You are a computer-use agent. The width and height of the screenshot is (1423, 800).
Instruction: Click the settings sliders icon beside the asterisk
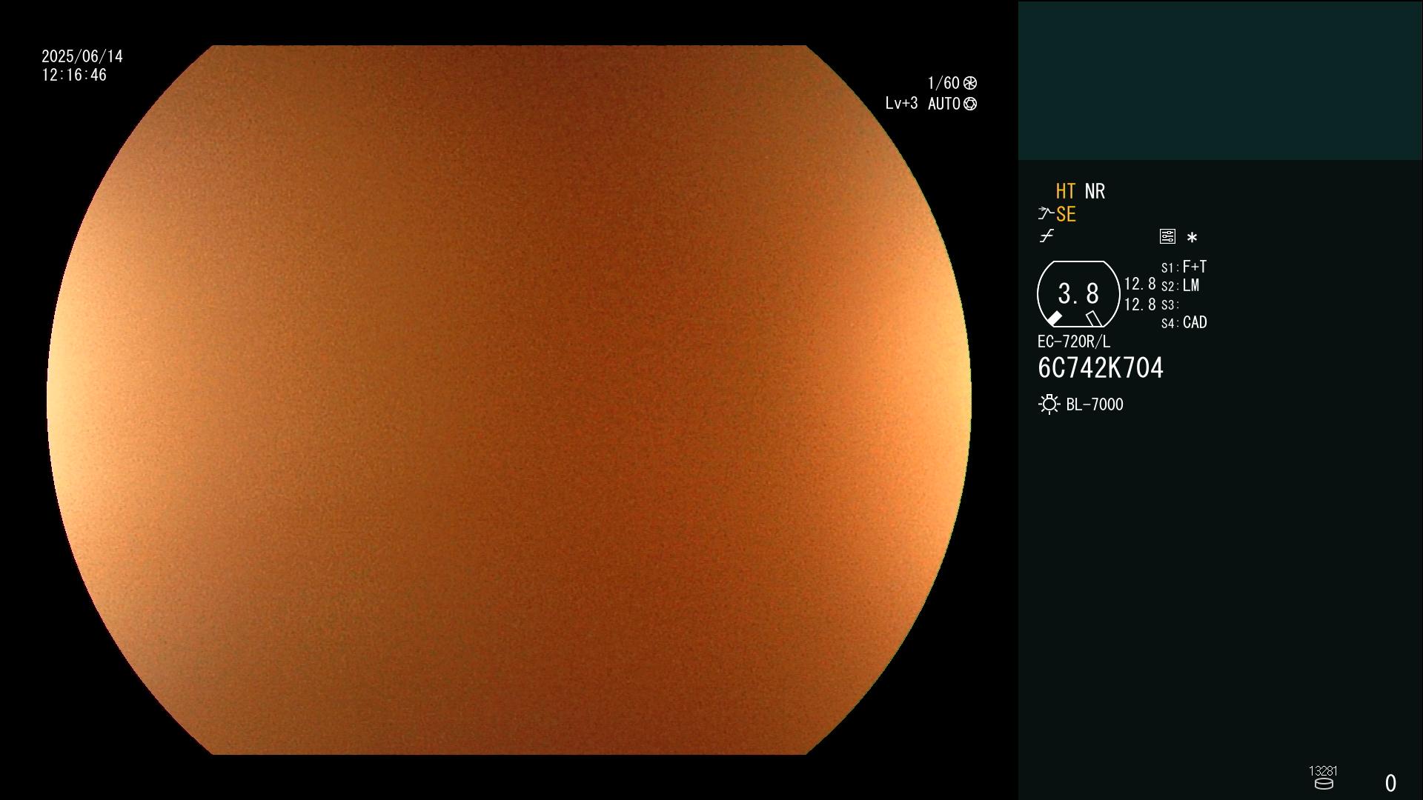[1167, 236]
